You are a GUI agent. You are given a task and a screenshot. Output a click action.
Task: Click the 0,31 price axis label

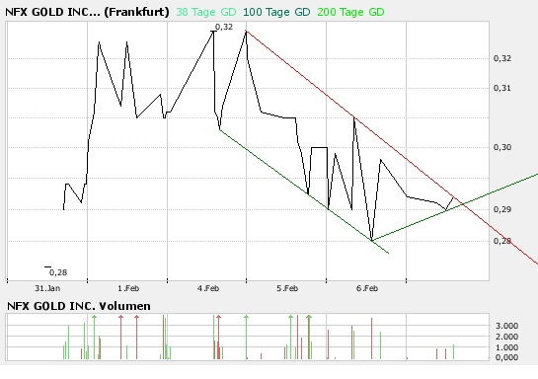(x=502, y=88)
